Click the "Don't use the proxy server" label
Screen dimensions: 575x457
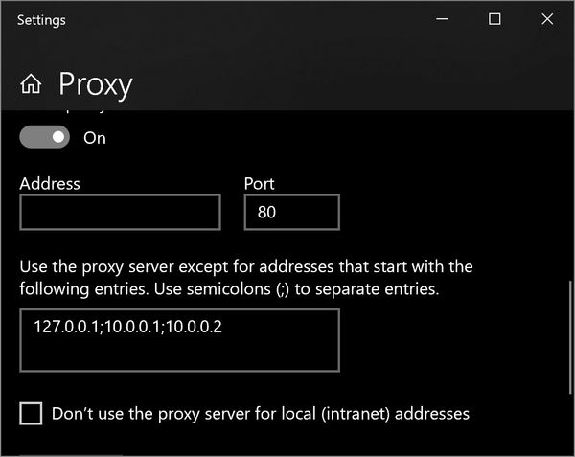coord(261,414)
